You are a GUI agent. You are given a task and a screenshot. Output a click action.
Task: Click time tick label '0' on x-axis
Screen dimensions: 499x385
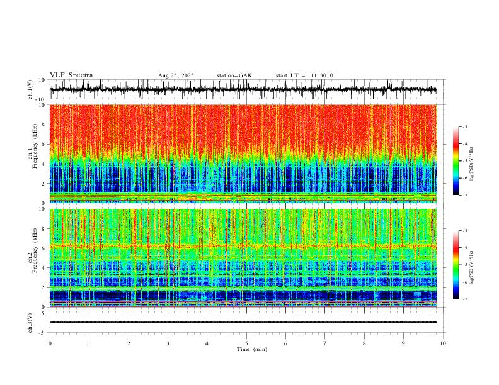[50, 343]
